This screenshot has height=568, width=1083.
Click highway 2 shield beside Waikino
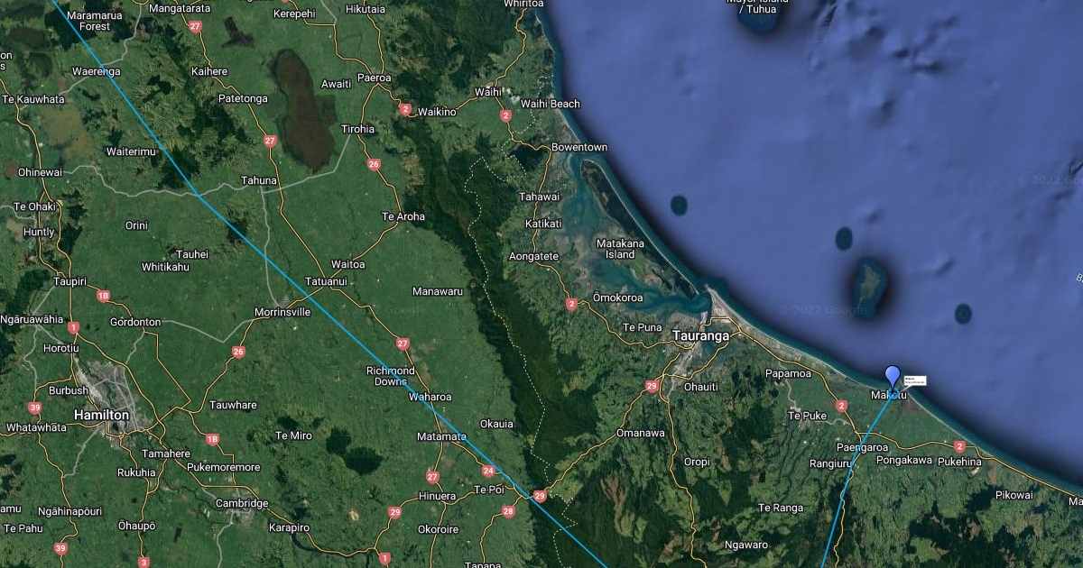coord(406,110)
